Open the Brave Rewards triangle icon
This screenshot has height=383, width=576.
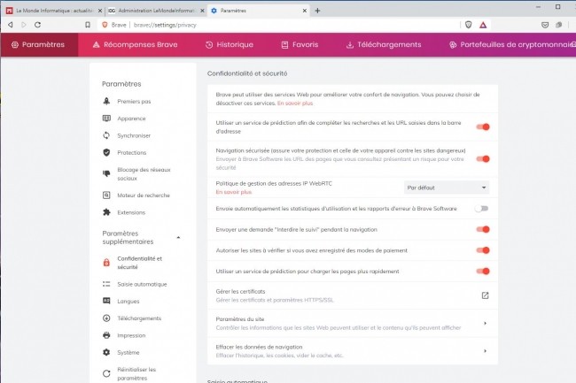[483, 25]
